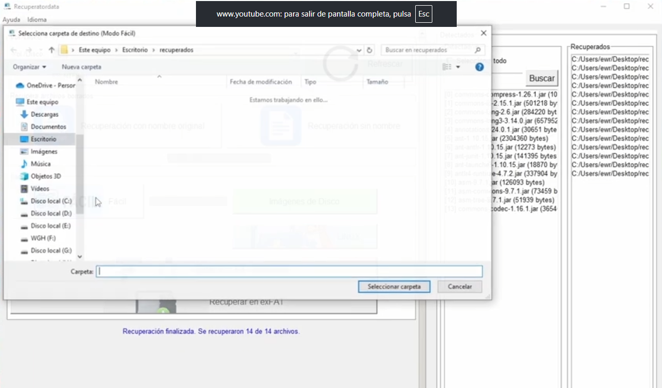Select OneDrive in the navigation pane
This screenshot has width=662, height=388.
point(50,85)
